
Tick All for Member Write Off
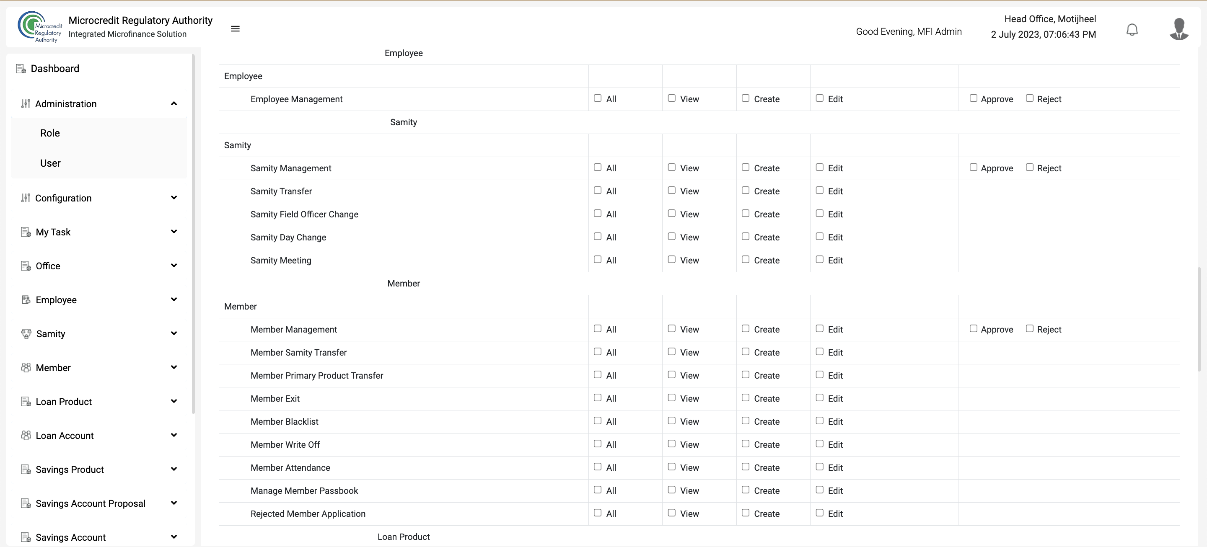[597, 444]
